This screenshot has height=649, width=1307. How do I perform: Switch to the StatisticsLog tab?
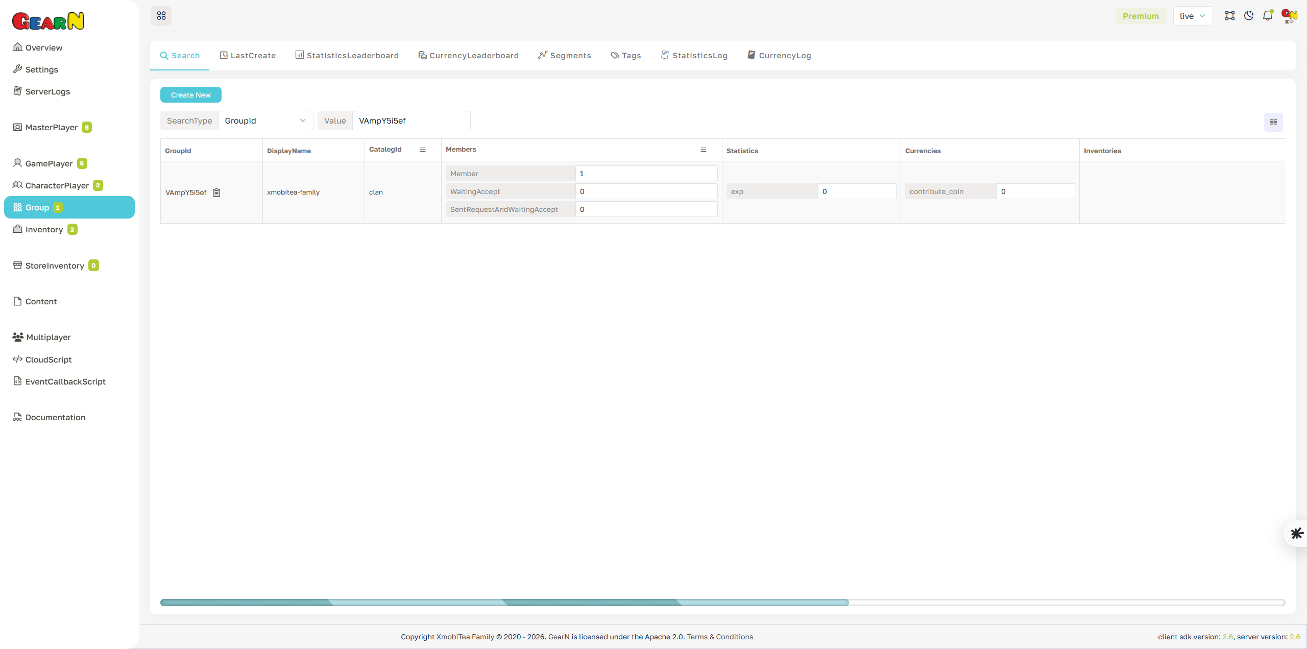click(x=694, y=55)
